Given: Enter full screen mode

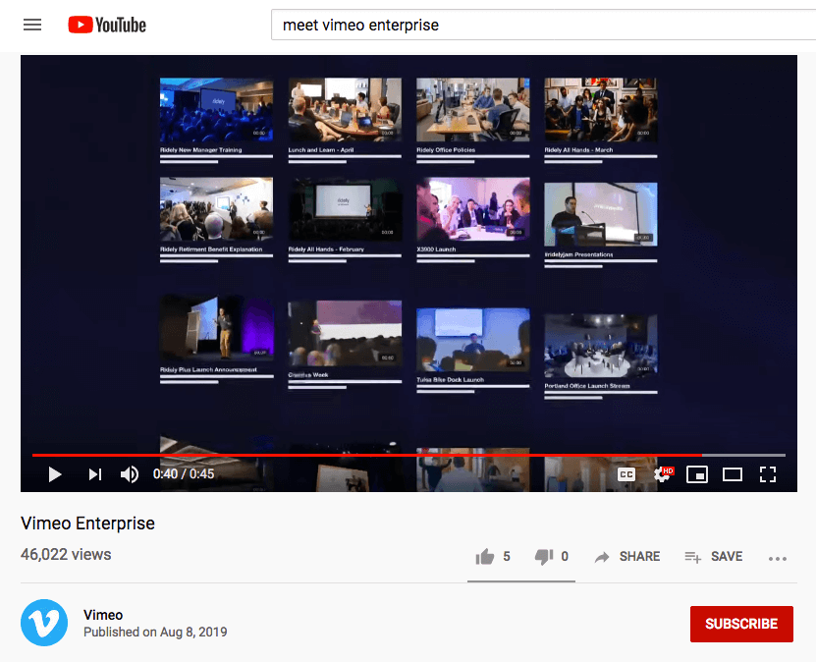Looking at the screenshot, I should tap(768, 474).
